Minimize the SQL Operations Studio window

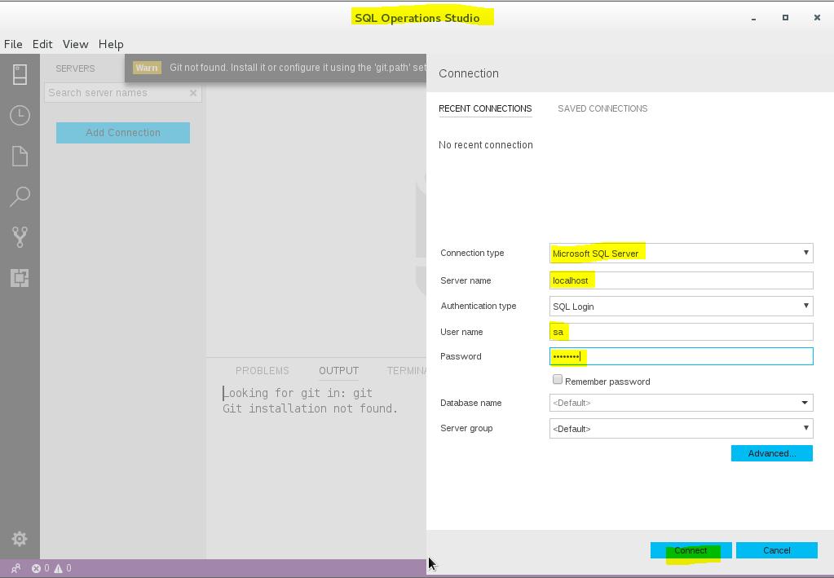[x=753, y=18]
